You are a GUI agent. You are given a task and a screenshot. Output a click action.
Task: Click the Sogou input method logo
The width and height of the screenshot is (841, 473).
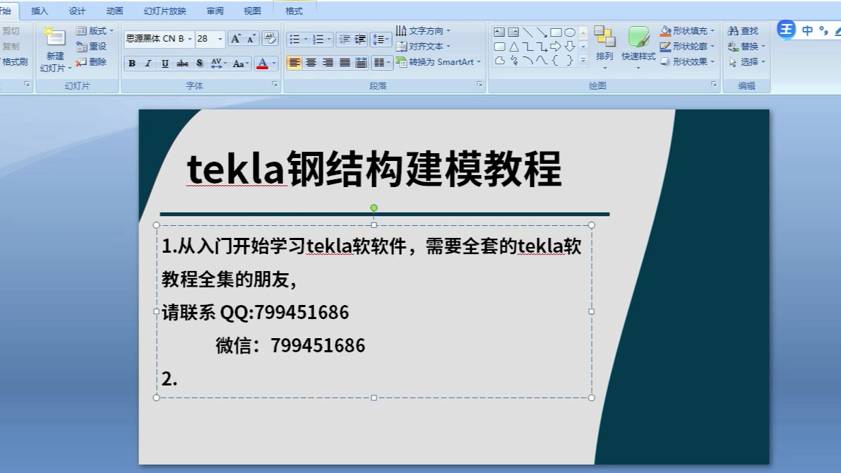(787, 30)
